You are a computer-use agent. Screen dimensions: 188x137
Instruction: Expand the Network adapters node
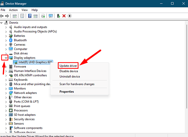click(x=6, y=93)
